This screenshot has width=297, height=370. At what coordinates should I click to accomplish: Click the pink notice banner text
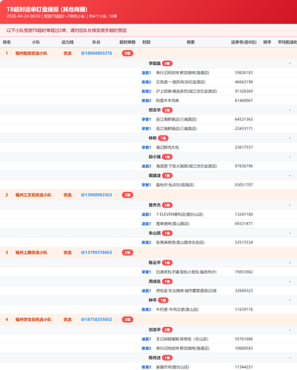tap(67, 30)
